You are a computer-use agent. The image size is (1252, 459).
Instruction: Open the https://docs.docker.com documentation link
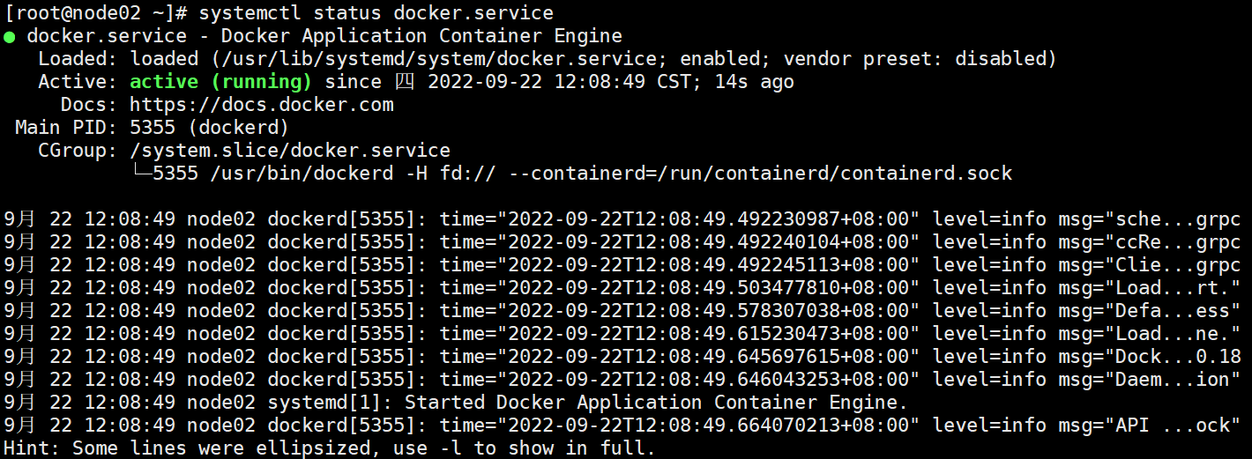[x=261, y=105]
